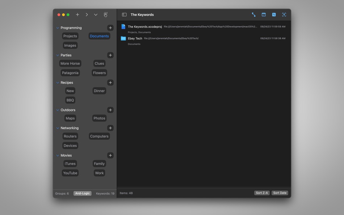Click the blue viewfinder scan icon
This screenshot has width=344, height=215.
click(x=284, y=14)
